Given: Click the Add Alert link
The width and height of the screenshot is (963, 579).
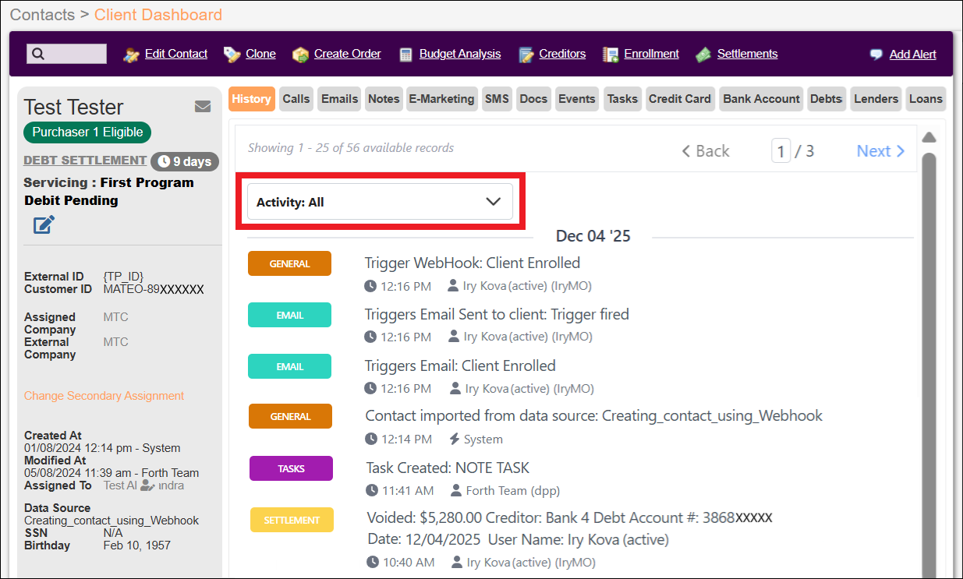Looking at the screenshot, I should tap(913, 55).
